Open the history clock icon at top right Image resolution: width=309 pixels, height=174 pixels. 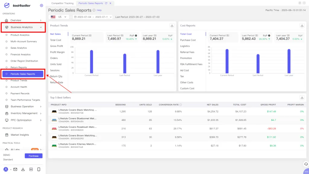[x=304, y=3]
